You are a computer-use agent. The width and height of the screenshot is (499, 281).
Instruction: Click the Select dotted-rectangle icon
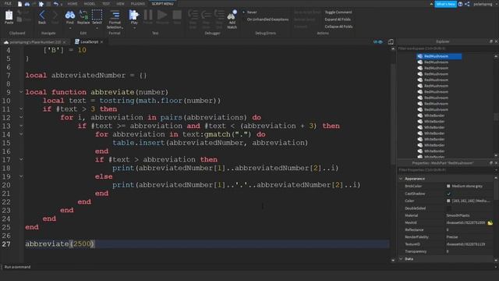(97, 15)
